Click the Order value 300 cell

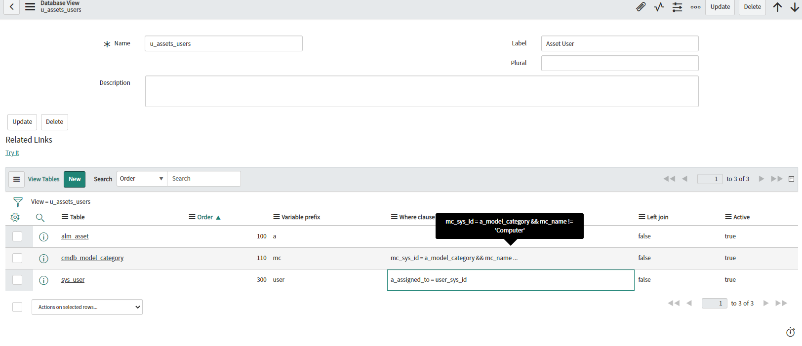262,280
